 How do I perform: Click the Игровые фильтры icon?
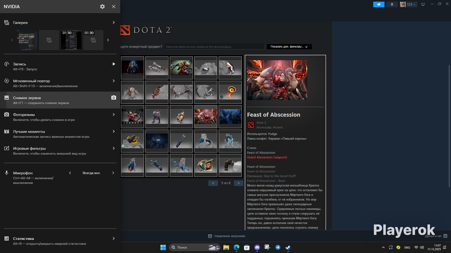tap(7, 148)
